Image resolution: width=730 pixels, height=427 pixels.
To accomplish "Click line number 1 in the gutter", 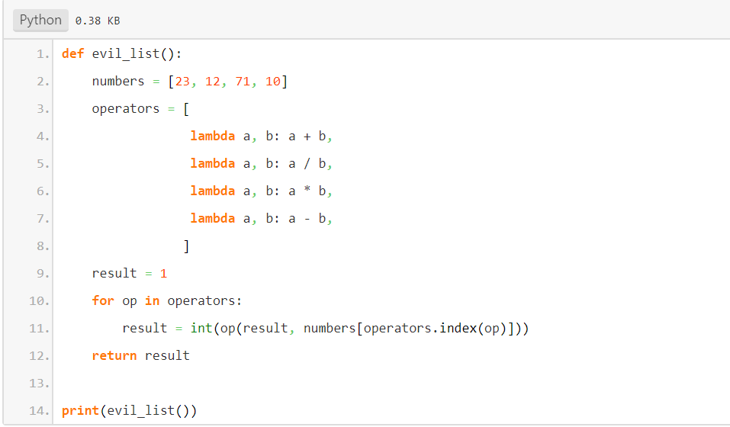I will [43, 54].
